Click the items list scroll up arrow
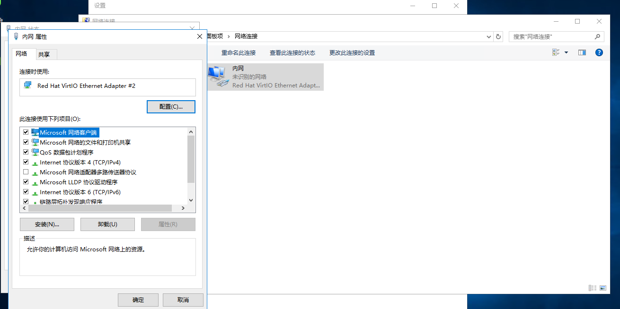The height and width of the screenshot is (309, 620). 191,132
